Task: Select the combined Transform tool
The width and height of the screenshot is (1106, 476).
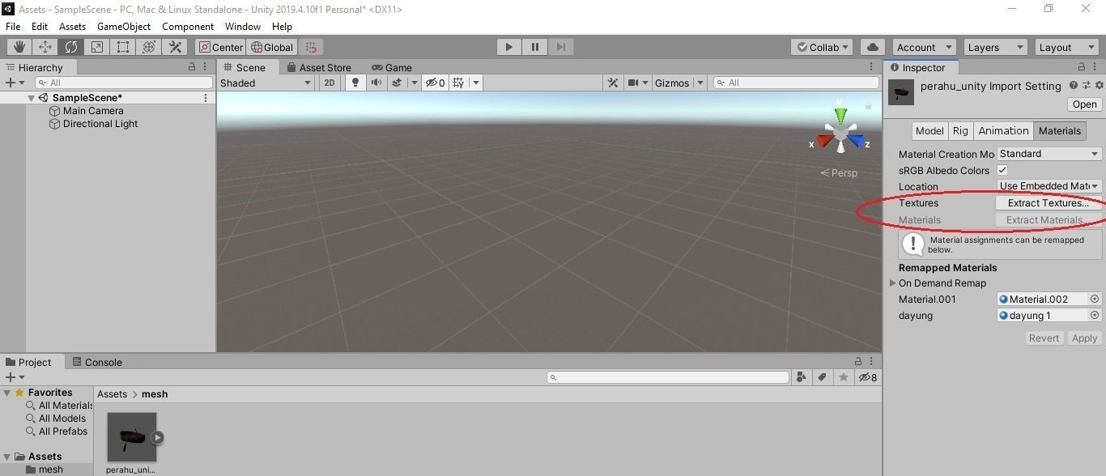Action: 149,47
